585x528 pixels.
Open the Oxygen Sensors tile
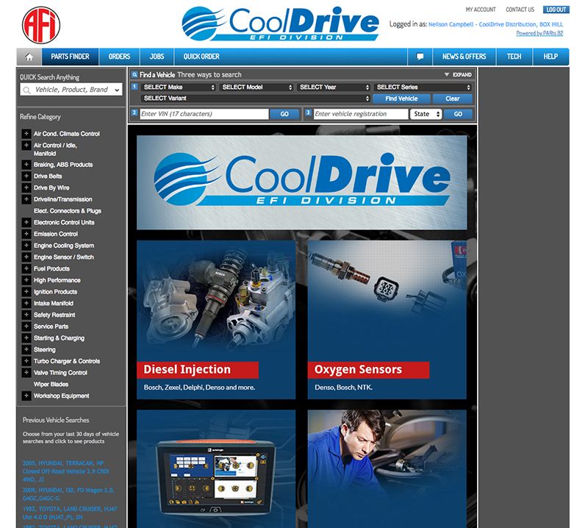pos(387,320)
